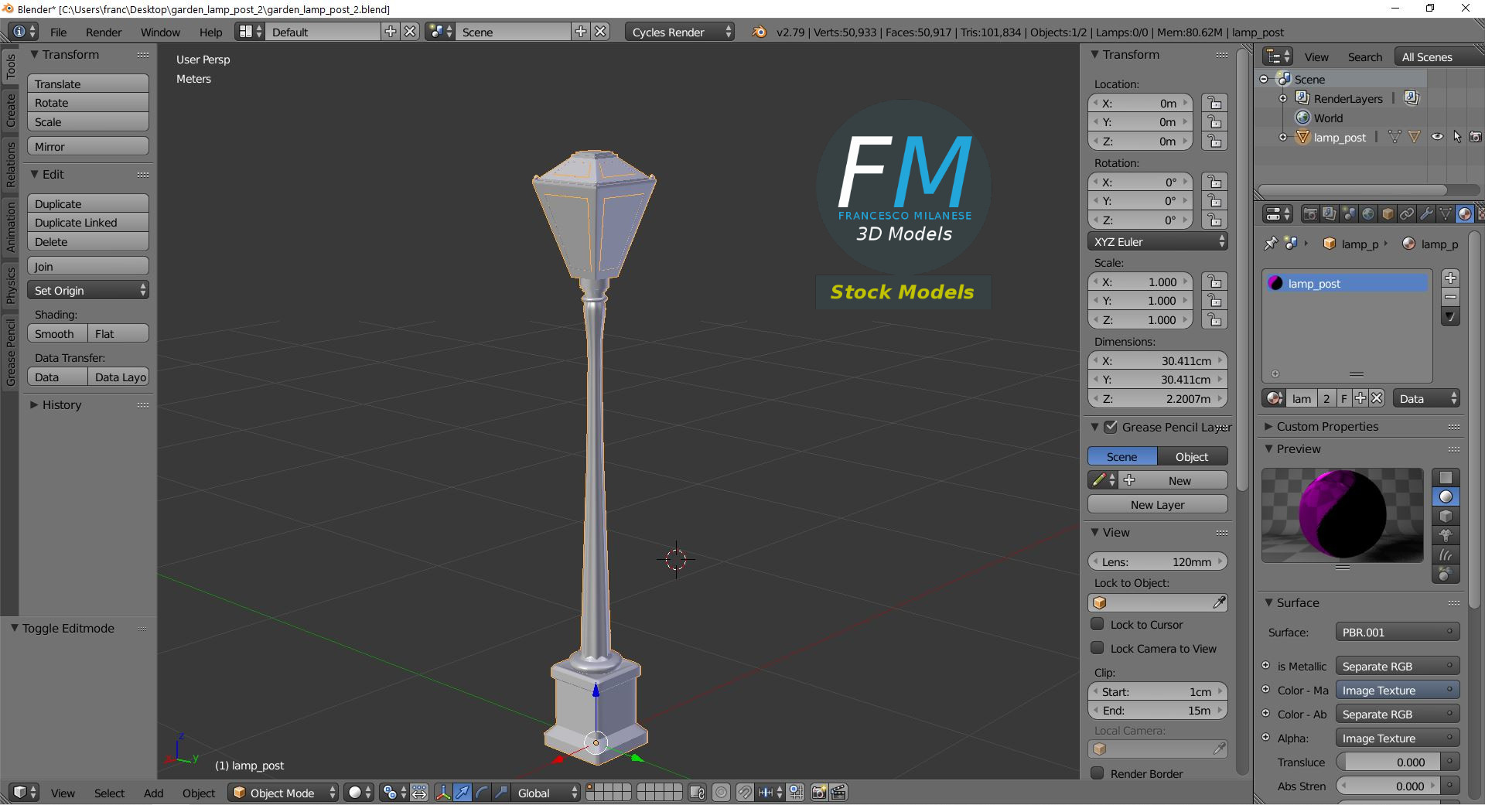Collapse the Preview panel
The width and height of the screenshot is (1485, 805).
[x=1268, y=449]
